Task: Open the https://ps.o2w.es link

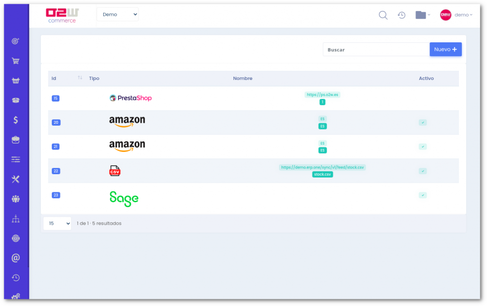Action: click(322, 95)
